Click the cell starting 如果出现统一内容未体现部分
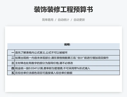Viewport: 127px width, 97px height. (x=67, y=58)
